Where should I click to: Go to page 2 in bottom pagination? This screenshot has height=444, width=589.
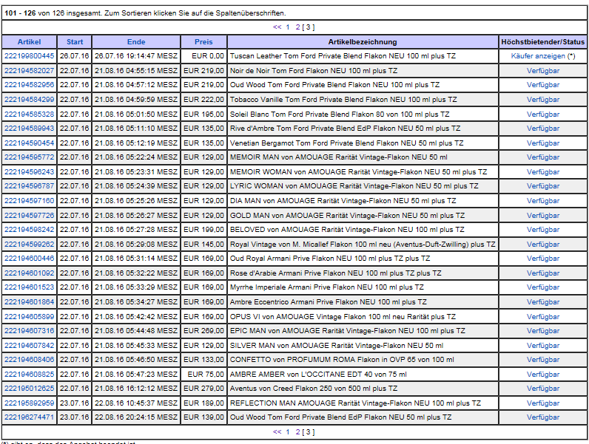(297, 432)
